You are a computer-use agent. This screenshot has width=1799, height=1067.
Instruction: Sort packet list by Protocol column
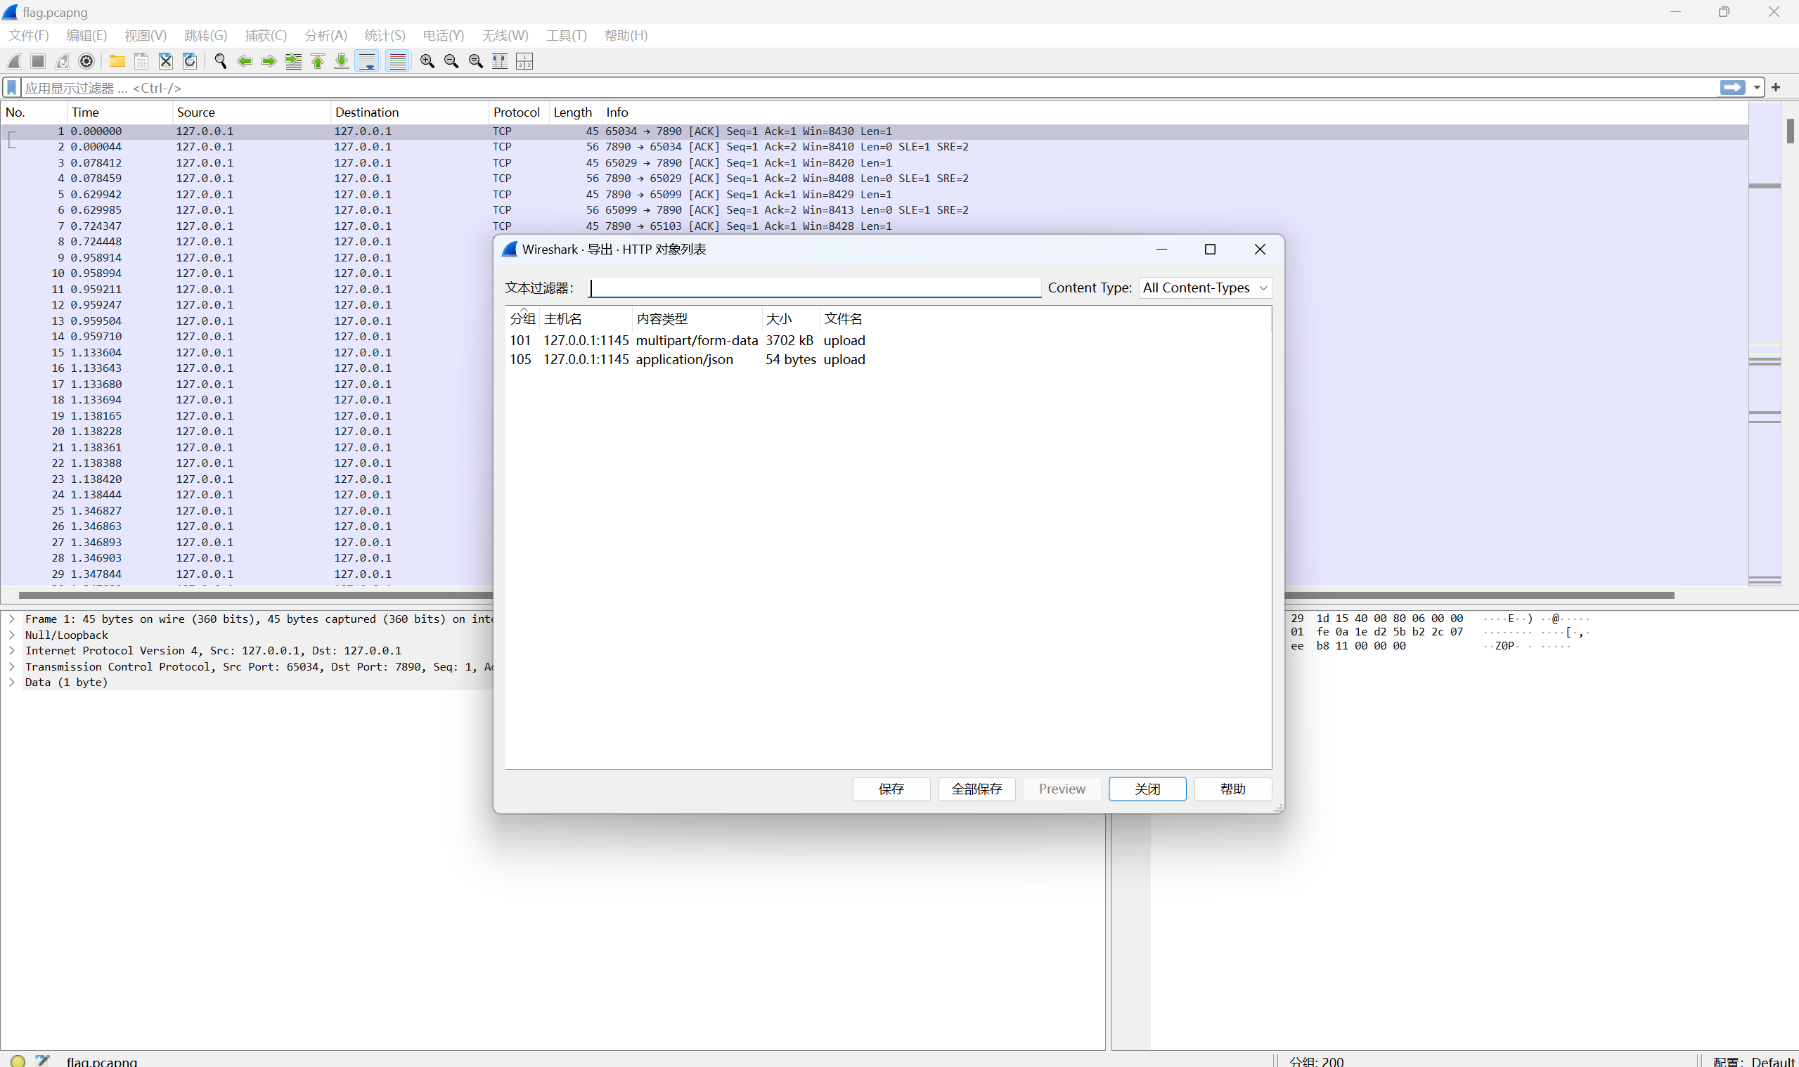518,112
